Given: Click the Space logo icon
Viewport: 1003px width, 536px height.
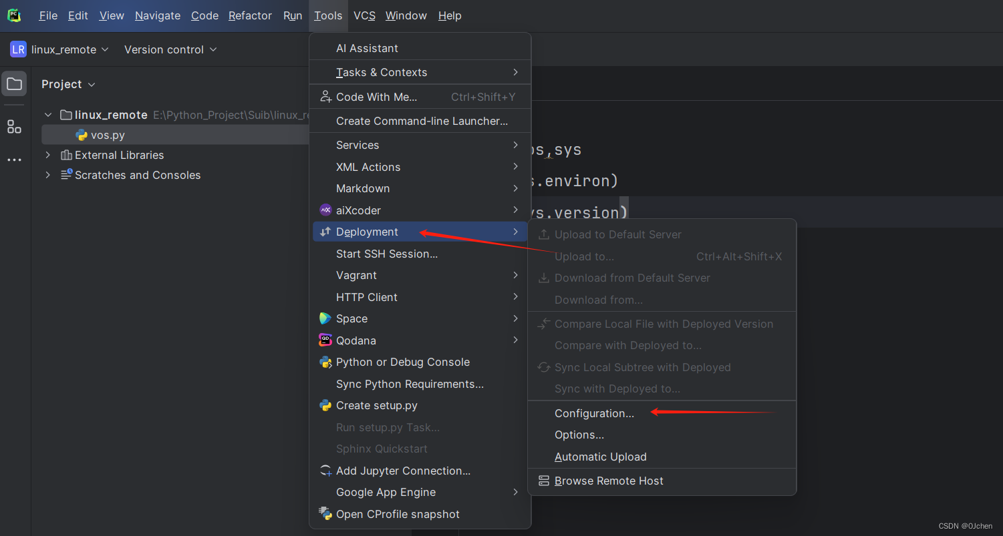Looking at the screenshot, I should point(325,318).
